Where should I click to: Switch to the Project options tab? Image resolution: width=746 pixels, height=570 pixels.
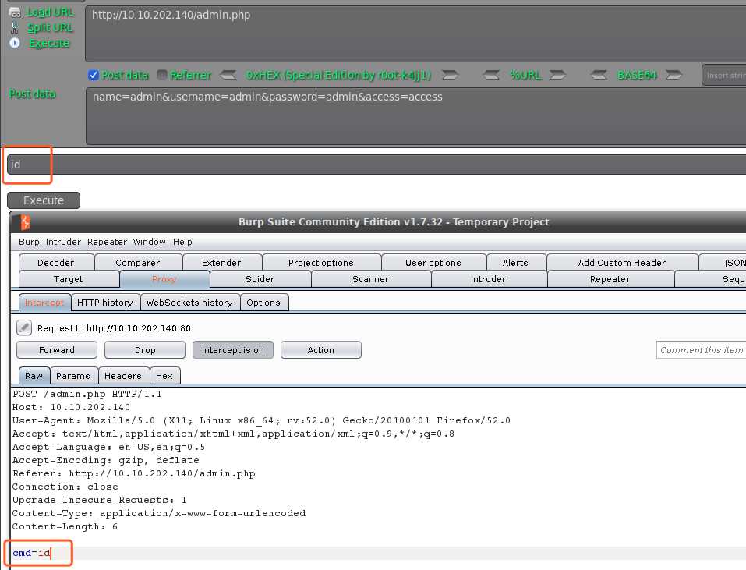(x=321, y=263)
